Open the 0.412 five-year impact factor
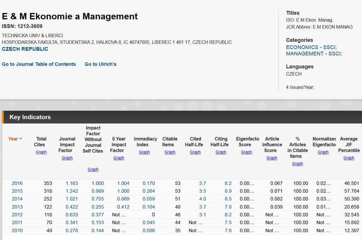 coord(123,207)
